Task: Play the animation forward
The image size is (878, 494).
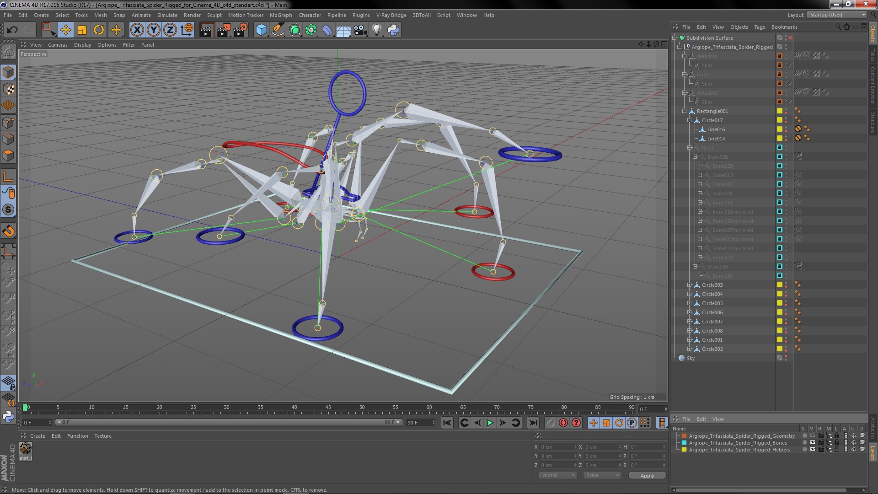Action: 490,423
